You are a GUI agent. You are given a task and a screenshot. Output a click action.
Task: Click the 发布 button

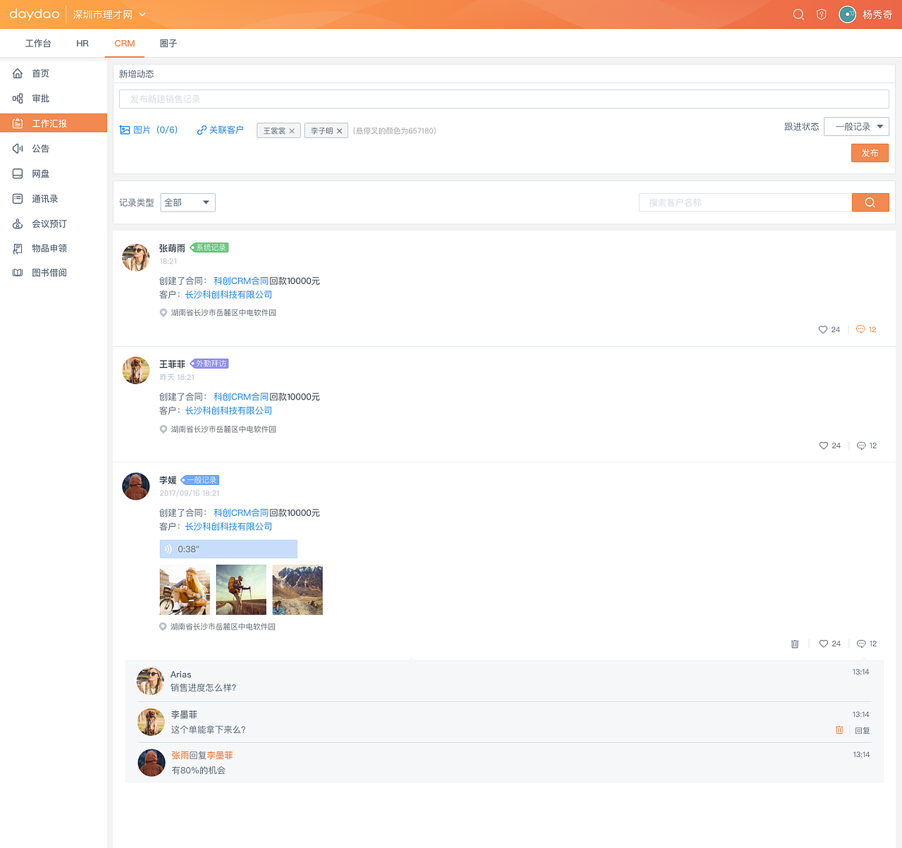point(870,153)
